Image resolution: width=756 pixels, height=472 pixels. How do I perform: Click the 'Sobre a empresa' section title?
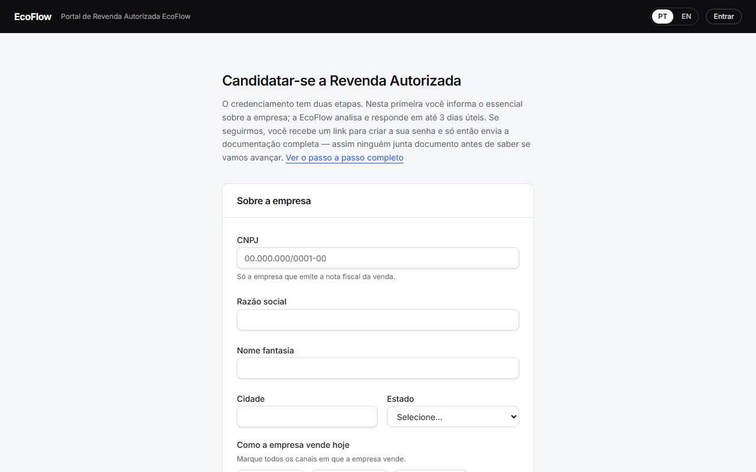click(274, 201)
